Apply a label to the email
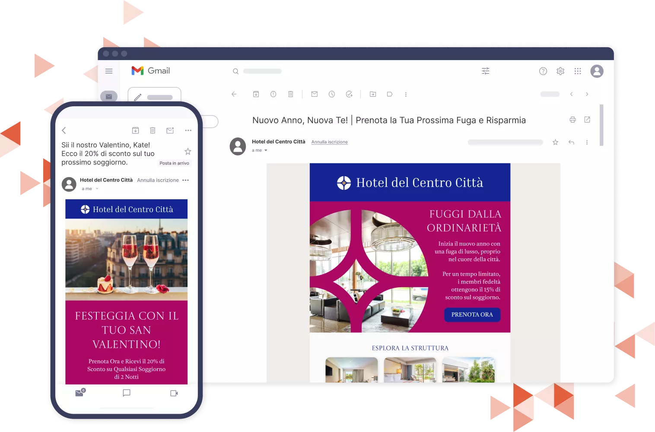This screenshot has width=655, height=432. pyautogui.click(x=390, y=94)
